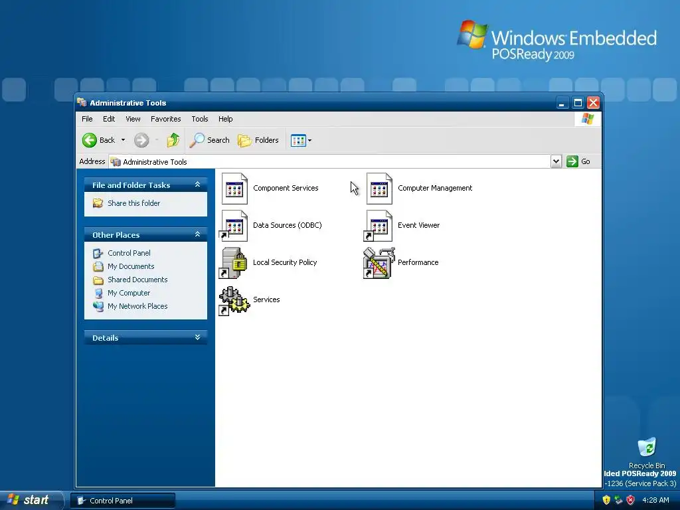Click Share this folder link
The height and width of the screenshot is (510, 680).
click(x=133, y=203)
